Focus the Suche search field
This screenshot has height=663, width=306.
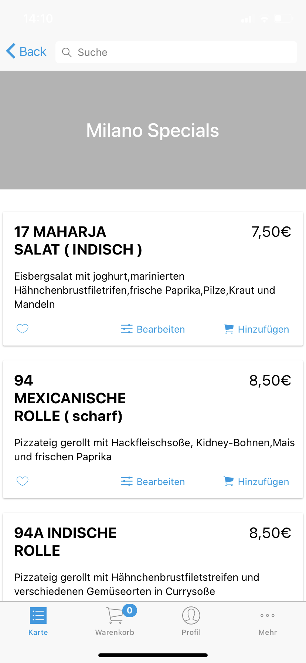(x=181, y=52)
